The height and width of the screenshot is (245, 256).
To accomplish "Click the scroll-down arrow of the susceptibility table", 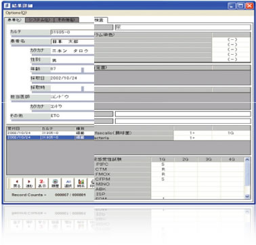I will click(247, 196).
